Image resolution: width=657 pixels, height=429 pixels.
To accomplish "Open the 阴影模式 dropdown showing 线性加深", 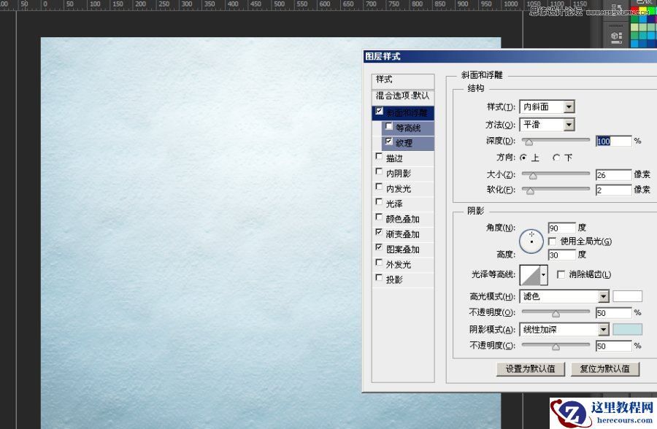I will (564, 329).
